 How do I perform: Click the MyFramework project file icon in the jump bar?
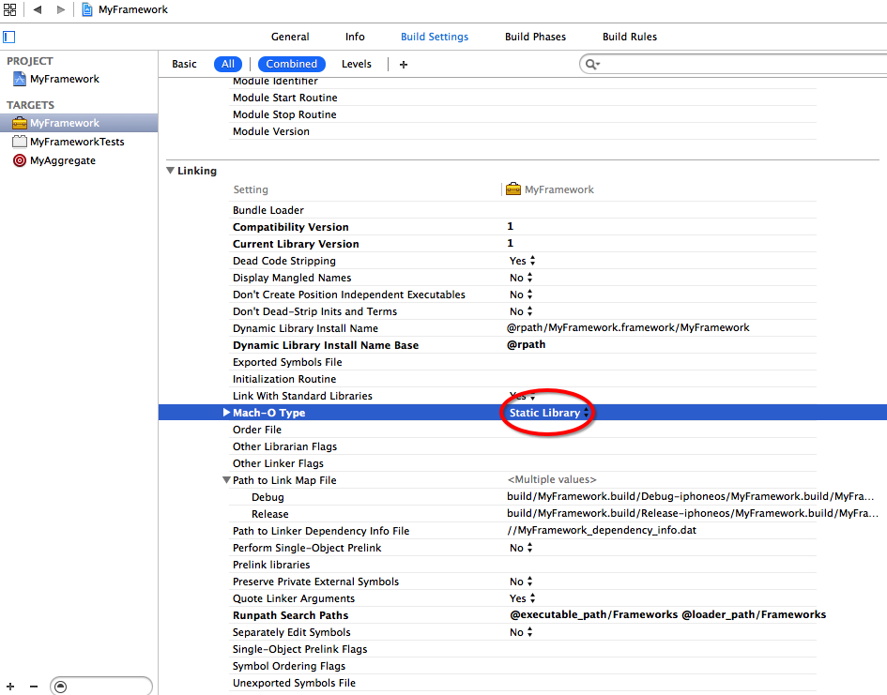click(87, 9)
